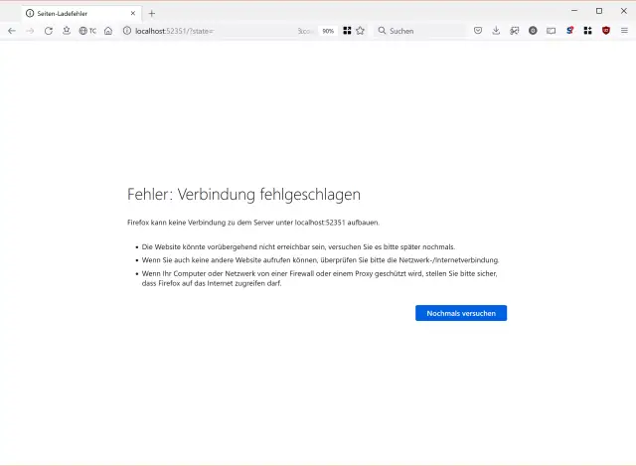Viewport: 636px width, 466px height.
Task: Open the downloads arrow icon
Action: coord(496,31)
